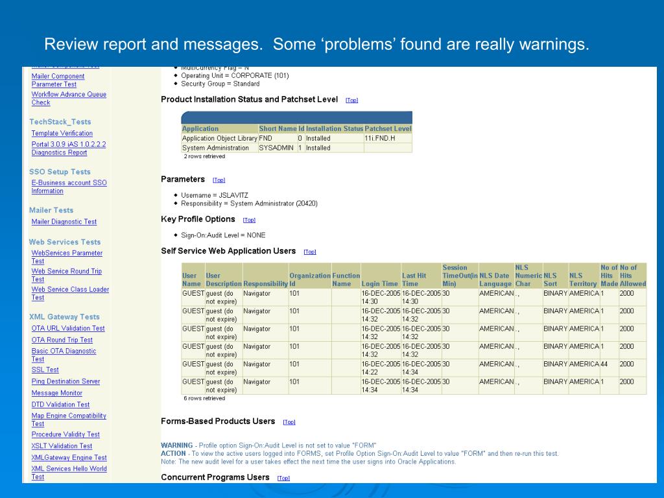Click the XML Gateway Tests section heading

pos(64,316)
